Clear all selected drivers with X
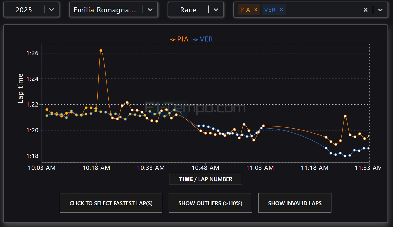The image size is (393, 227). coord(365,10)
